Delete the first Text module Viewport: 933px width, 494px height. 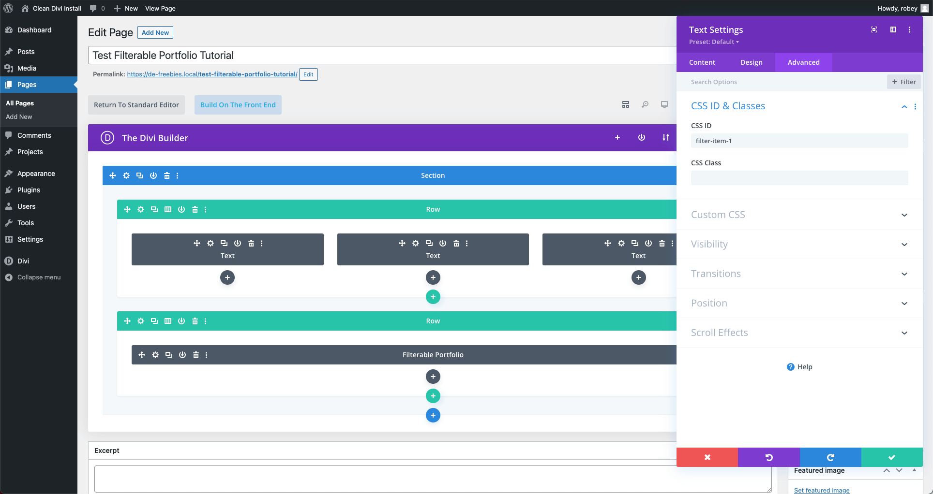click(x=251, y=243)
